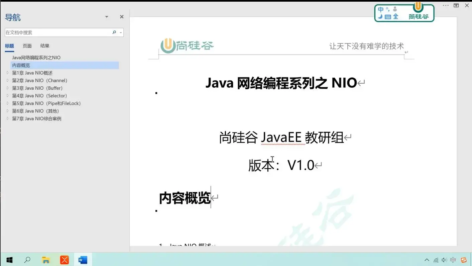Expand the 第1章 Java NIO概述 heading

point(8,73)
